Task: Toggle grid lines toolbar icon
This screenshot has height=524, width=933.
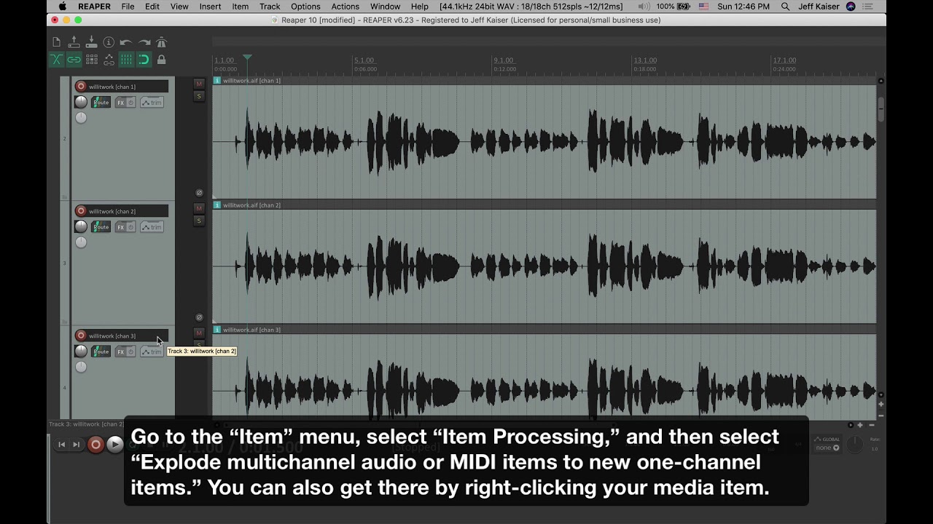Action: (x=126, y=60)
